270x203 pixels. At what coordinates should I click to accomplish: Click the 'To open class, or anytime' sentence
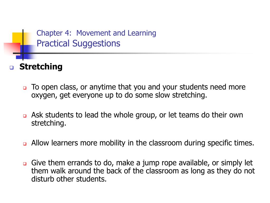(x=138, y=91)
